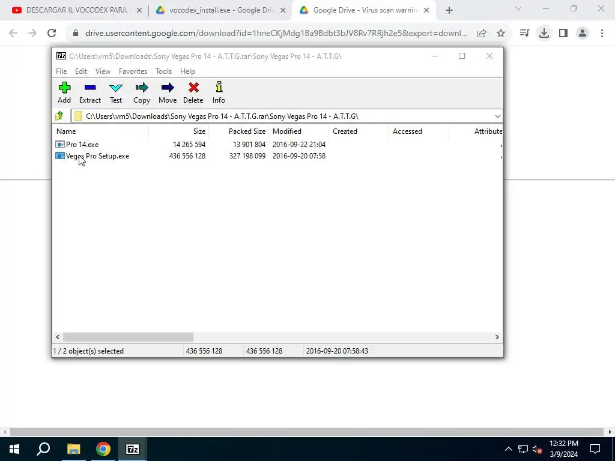Click the network tray icon
The height and width of the screenshot is (461, 615).
click(523, 449)
